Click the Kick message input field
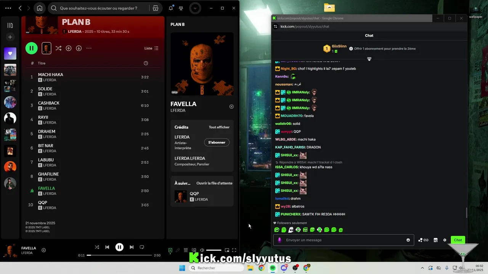488x274 pixels. pos(344,240)
